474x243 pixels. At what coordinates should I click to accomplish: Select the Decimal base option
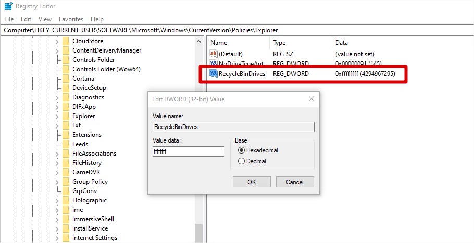pos(252,161)
